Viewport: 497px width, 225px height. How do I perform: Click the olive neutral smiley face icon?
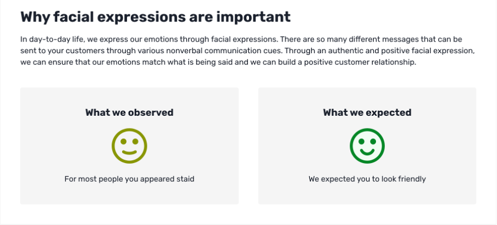click(x=129, y=146)
